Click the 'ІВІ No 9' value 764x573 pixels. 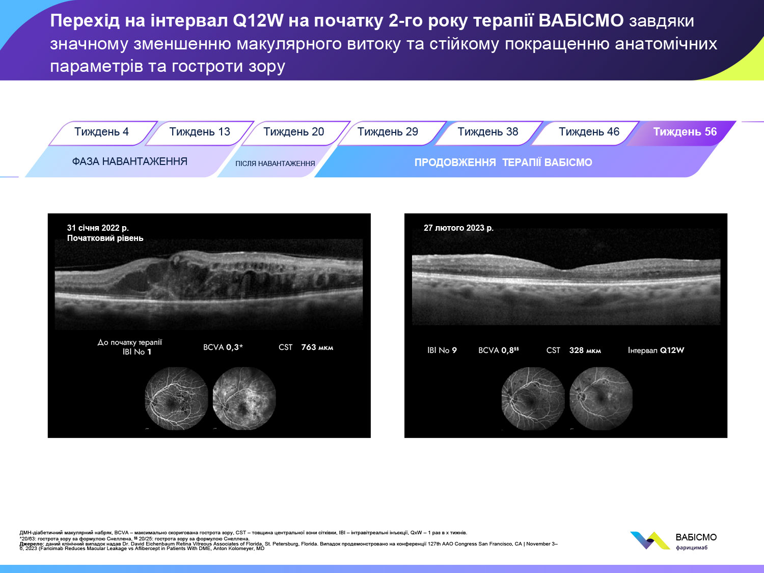442,350
